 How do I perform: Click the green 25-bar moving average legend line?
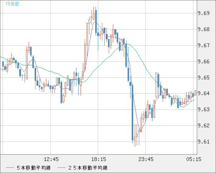pyautogui.click(x=61, y=168)
